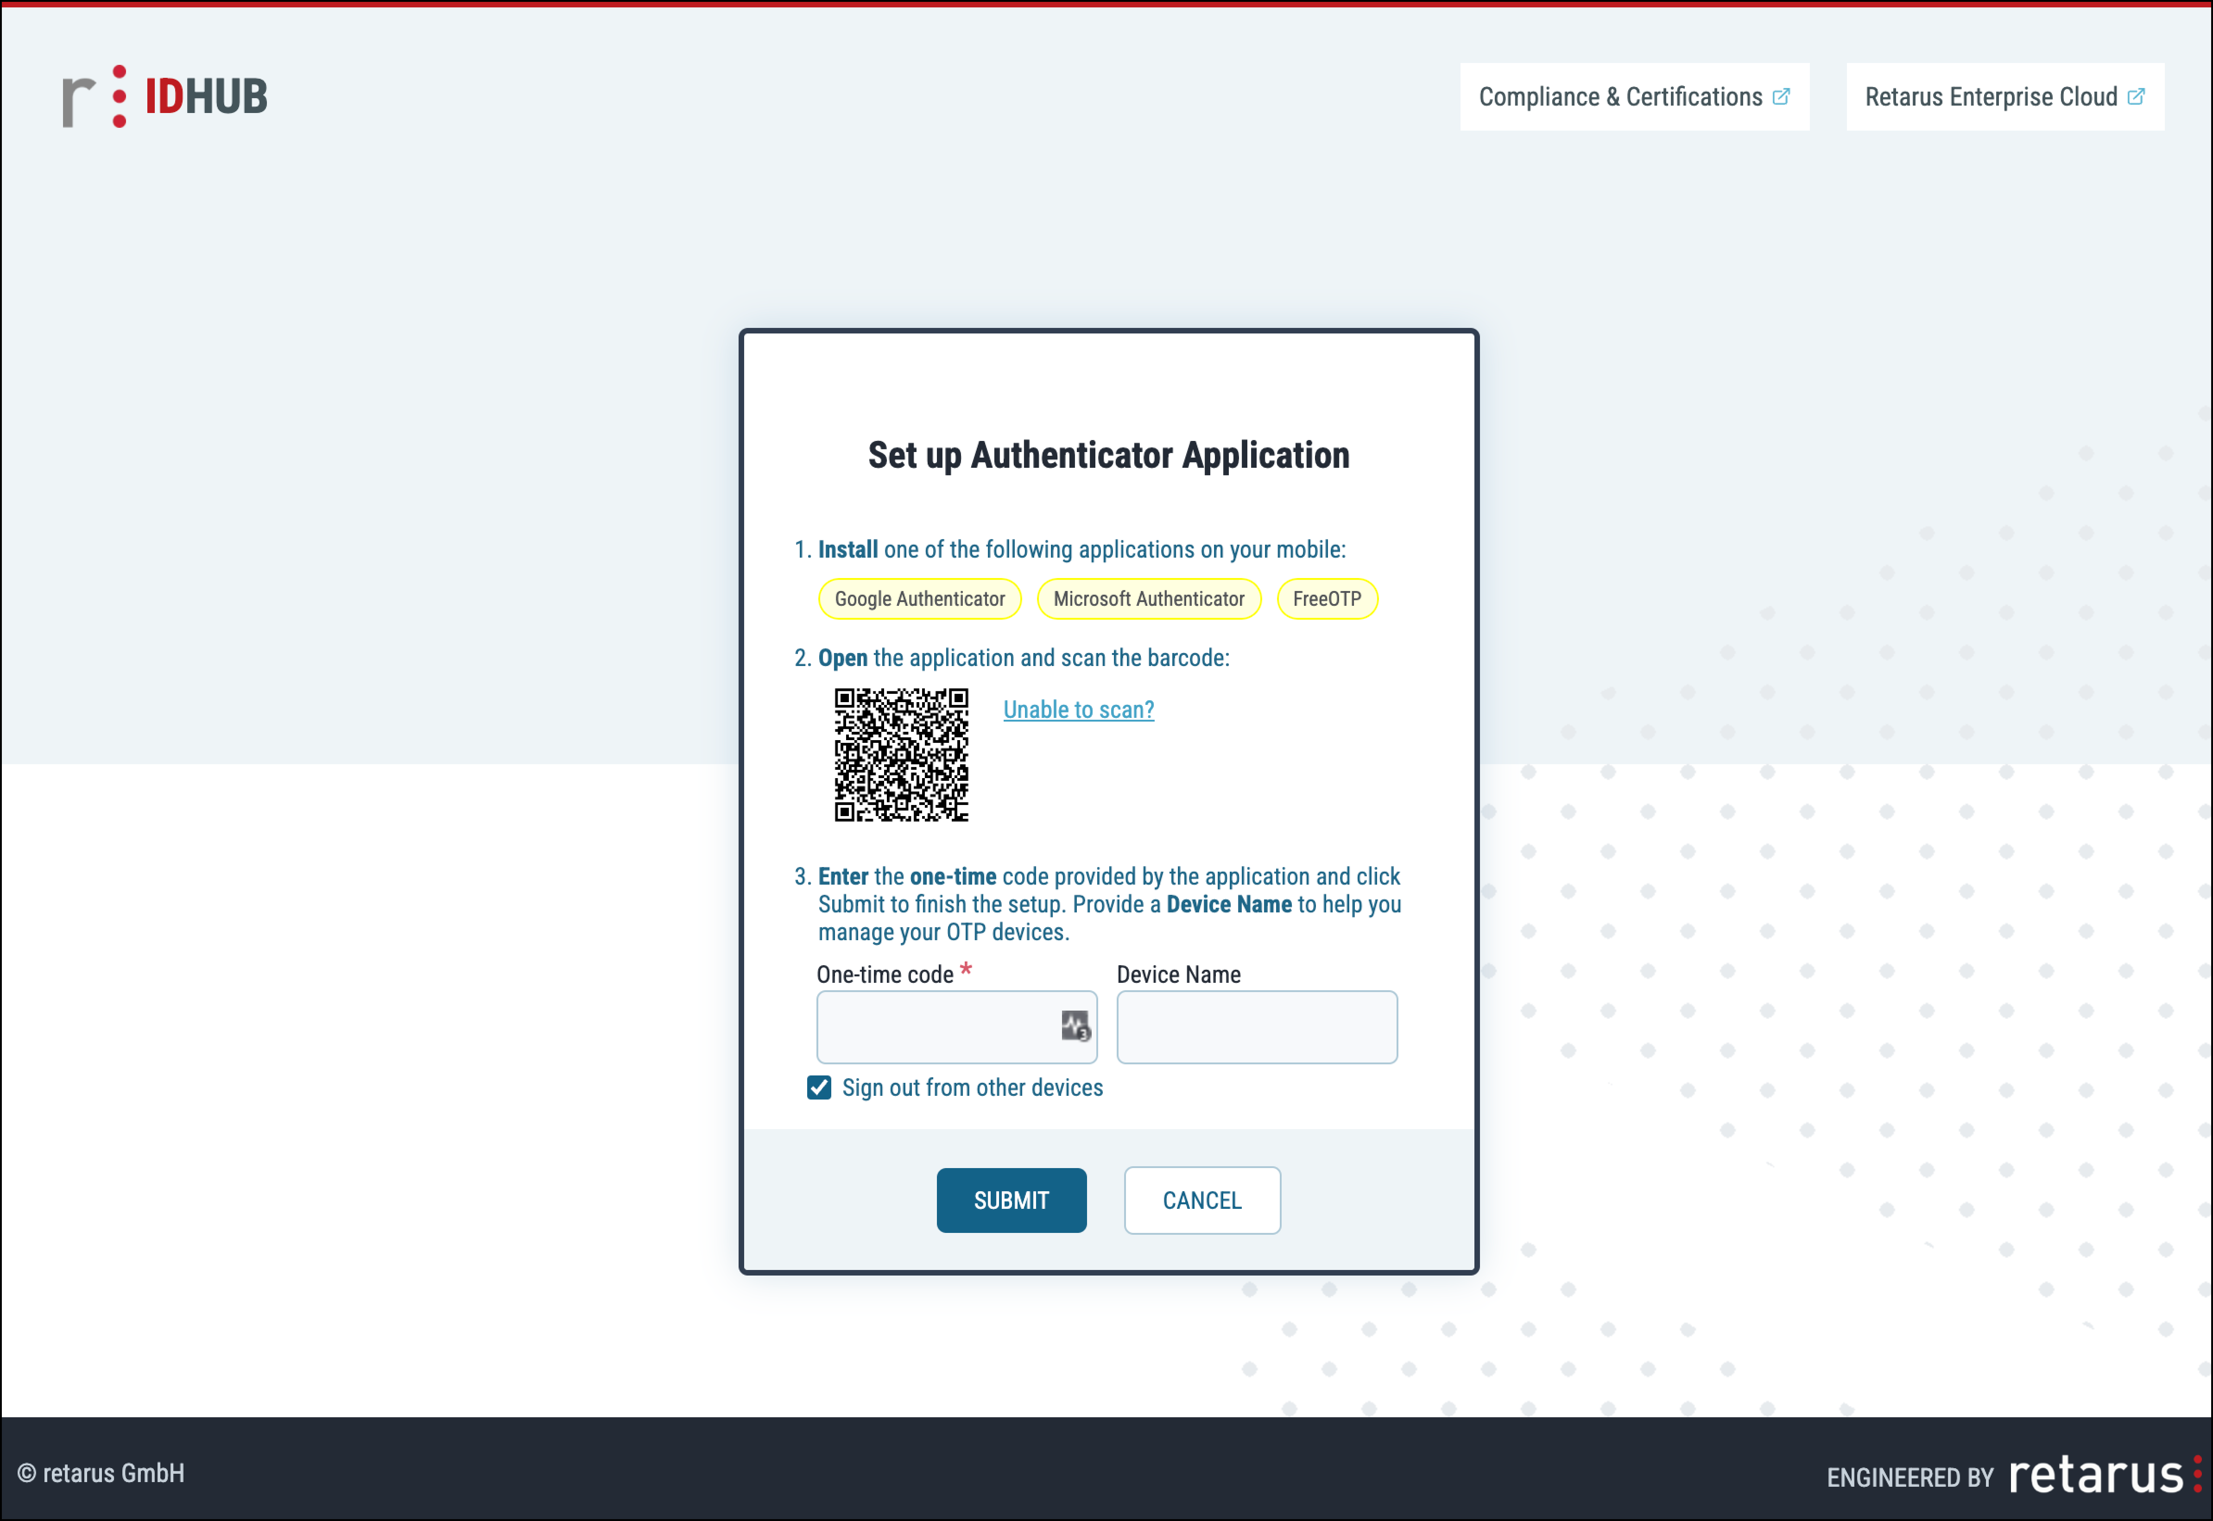Screen dimensions: 2213x1521
Task: Click the Unable to scan? link
Action: 1078,710
